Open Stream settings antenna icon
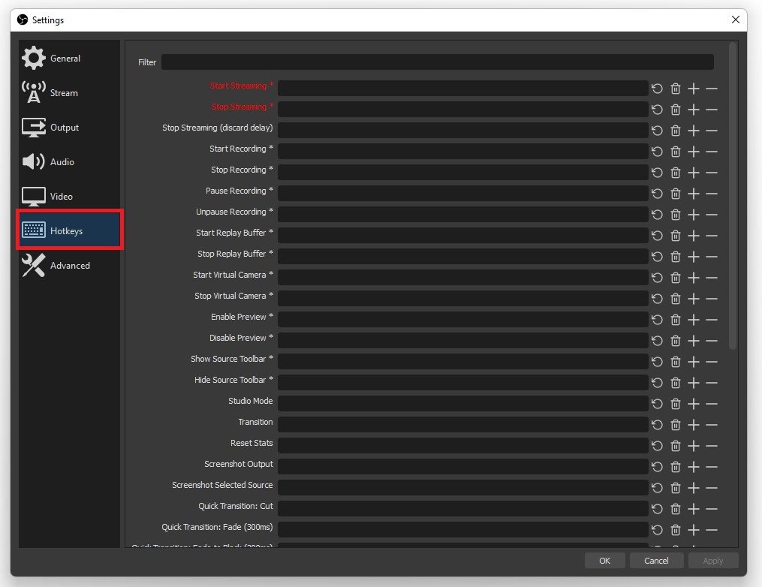 (x=34, y=92)
